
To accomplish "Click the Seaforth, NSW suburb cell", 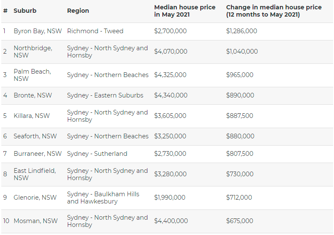I will click(x=35, y=136).
